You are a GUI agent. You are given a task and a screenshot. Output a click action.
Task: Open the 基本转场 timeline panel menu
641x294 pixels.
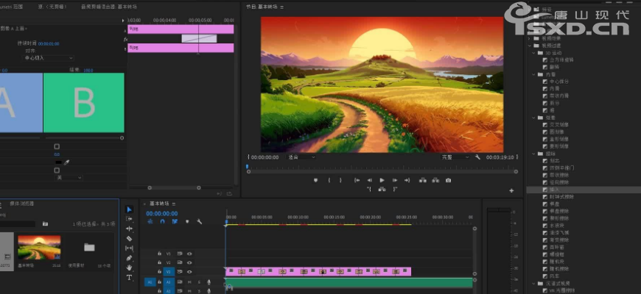[174, 204]
